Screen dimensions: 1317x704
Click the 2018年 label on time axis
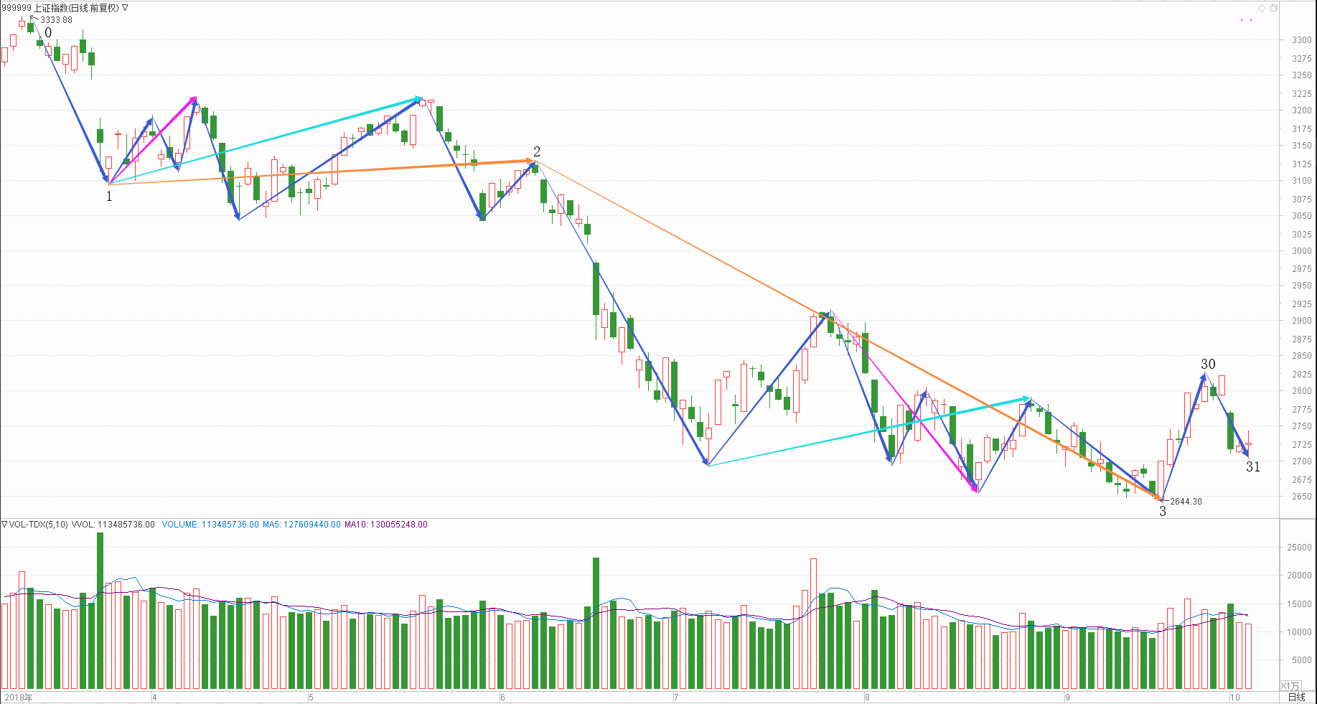(x=19, y=697)
